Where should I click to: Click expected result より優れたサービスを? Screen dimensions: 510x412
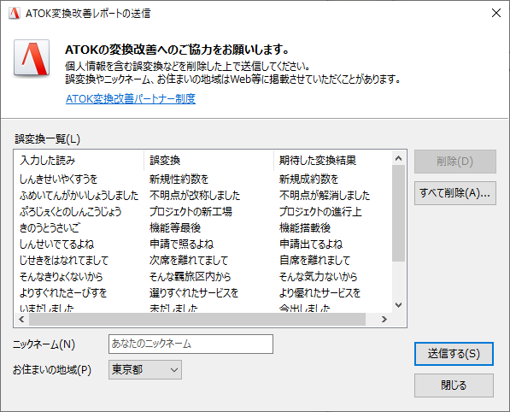[x=319, y=293]
